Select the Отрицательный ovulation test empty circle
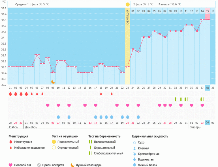The width and height of the screenshot is (218, 167). click(x=54, y=147)
